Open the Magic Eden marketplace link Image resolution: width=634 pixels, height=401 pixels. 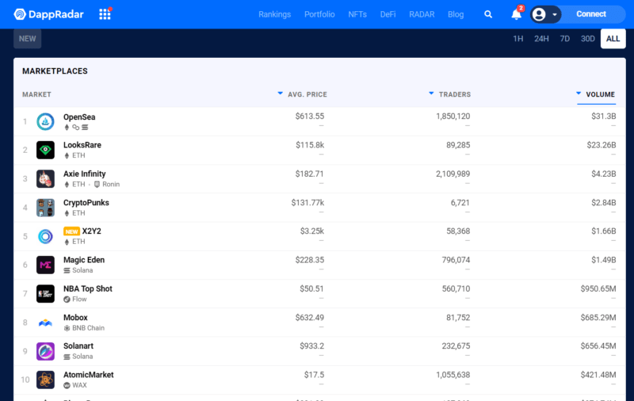[84, 260]
